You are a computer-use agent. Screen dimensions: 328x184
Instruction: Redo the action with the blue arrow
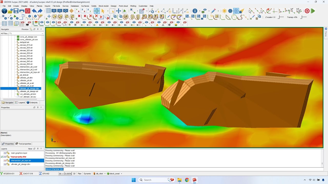pyautogui.click(x=40, y=11)
